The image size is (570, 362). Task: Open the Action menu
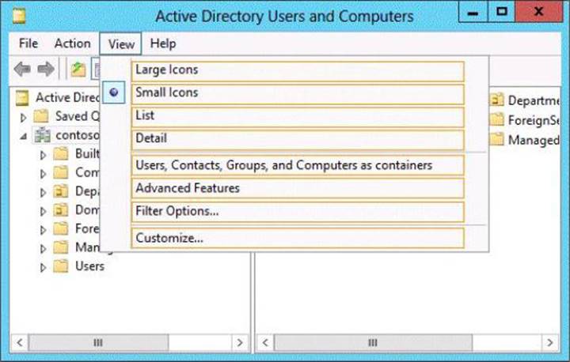72,43
